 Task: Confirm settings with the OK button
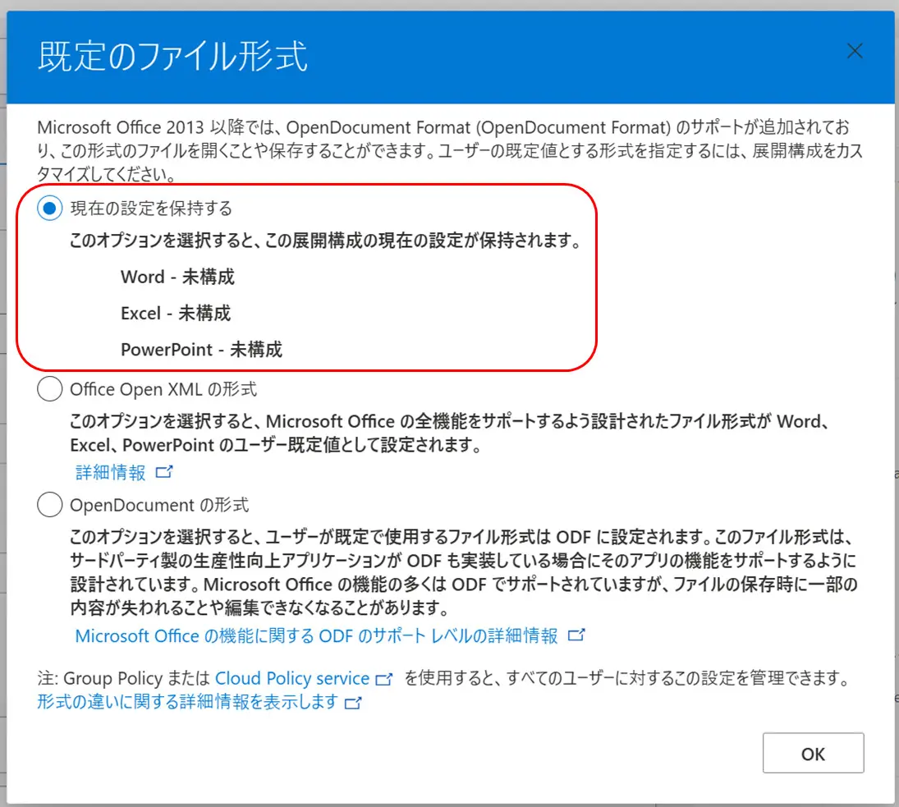coord(813,753)
